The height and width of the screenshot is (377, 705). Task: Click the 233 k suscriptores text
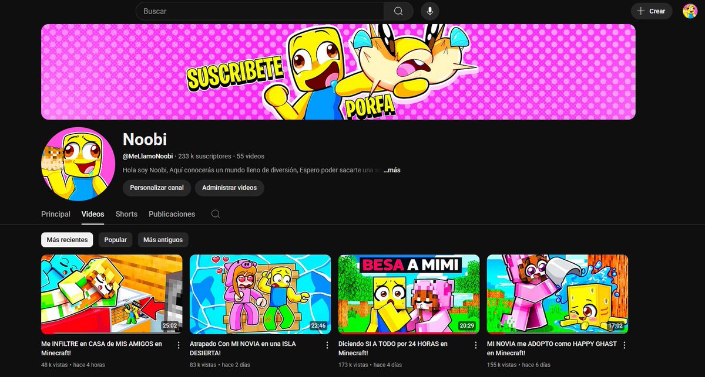tap(204, 157)
